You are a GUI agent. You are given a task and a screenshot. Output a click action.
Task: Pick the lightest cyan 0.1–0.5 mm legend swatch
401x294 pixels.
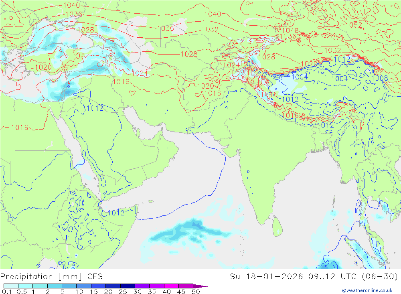[11, 286]
